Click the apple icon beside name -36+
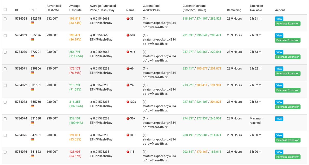The image size is (309, 165). [128, 118]
